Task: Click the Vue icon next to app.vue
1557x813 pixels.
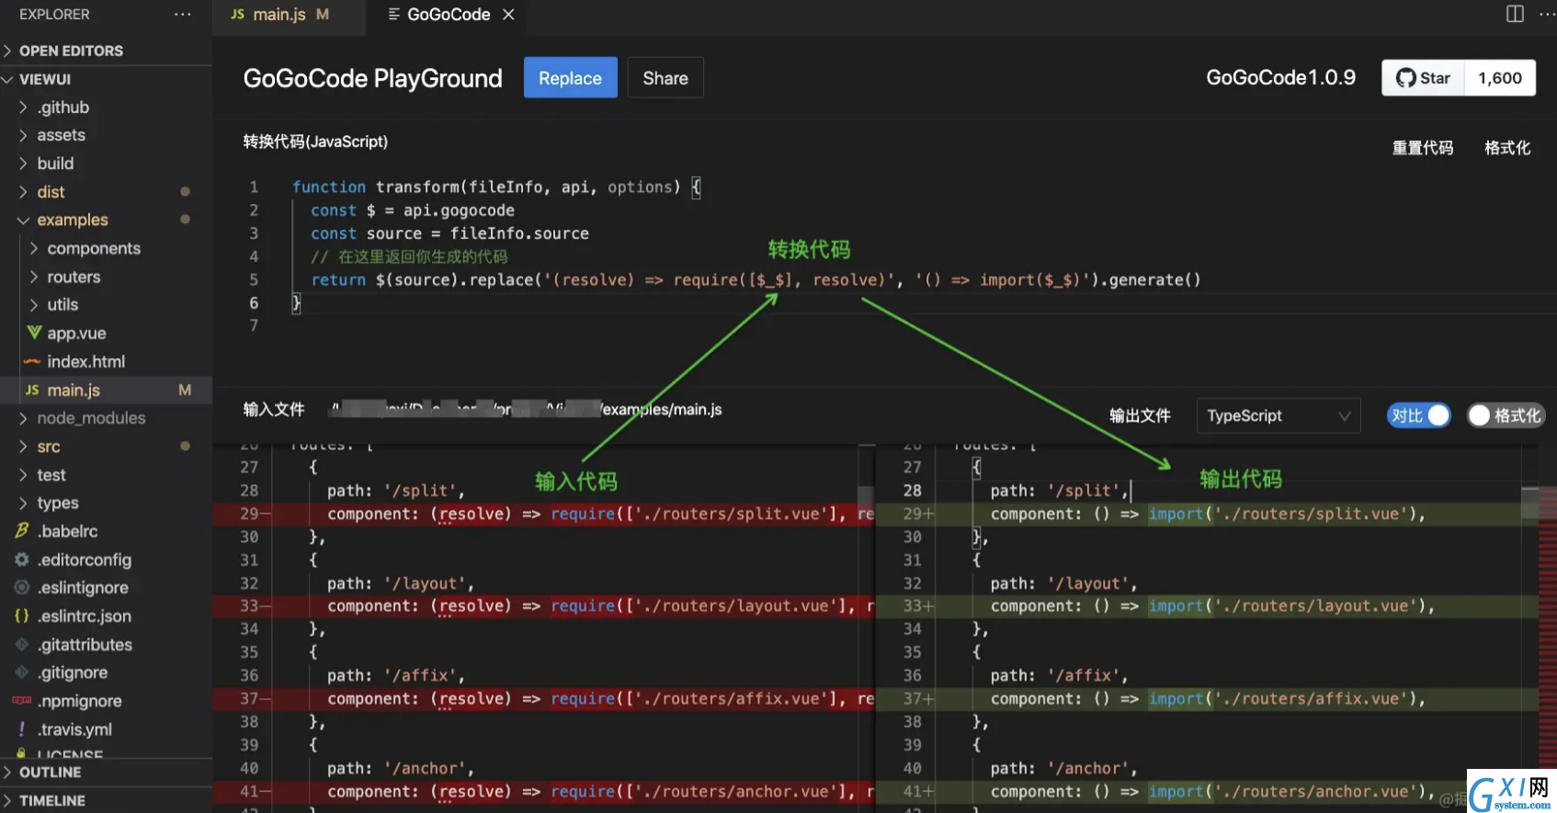Action: tap(34, 333)
